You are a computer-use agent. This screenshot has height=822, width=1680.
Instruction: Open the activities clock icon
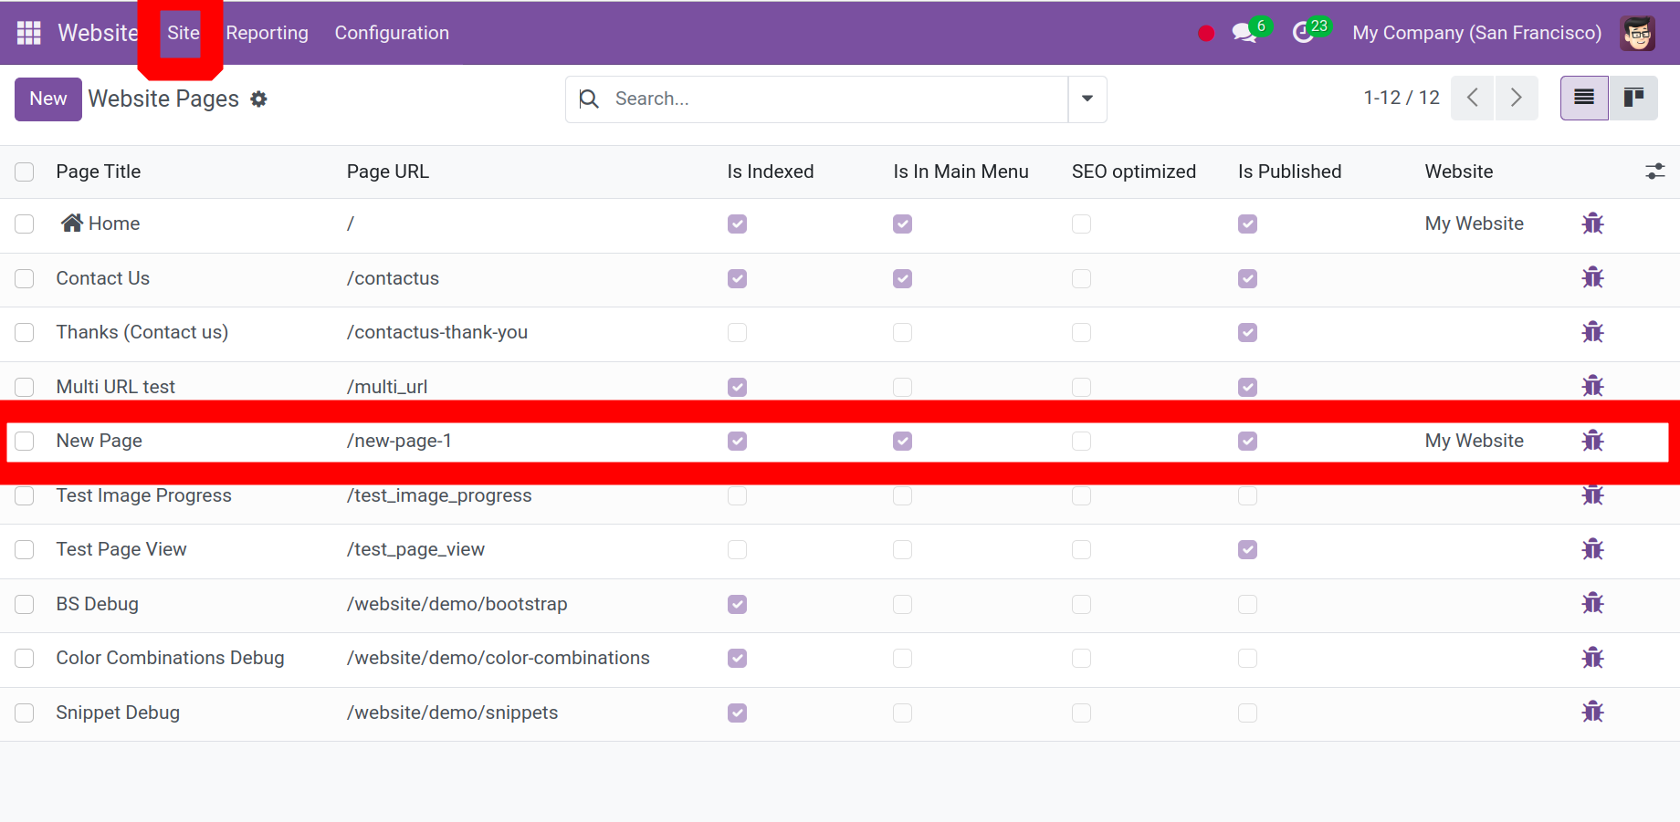click(x=1303, y=33)
